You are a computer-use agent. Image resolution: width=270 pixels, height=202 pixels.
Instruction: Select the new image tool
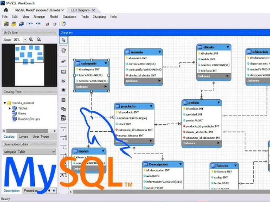coord(63,90)
